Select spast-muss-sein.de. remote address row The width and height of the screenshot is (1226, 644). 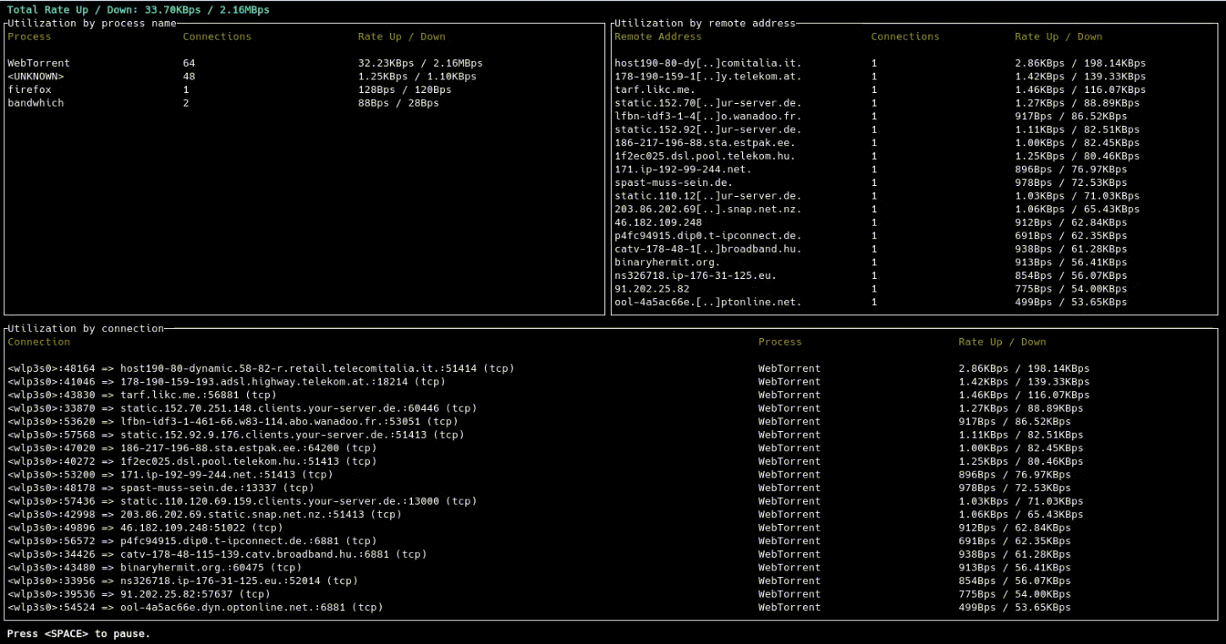(x=915, y=183)
